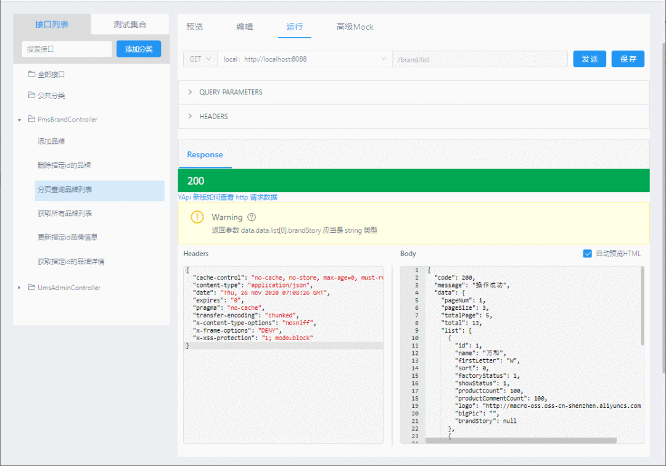Expand the HEADERS section
The image size is (666, 466).
click(x=190, y=116)
